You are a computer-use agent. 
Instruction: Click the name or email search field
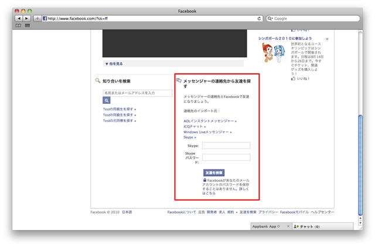point(138,93)
